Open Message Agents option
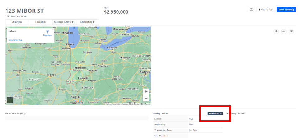Viewport: 303px width, 138px height. click(x=64, y=22)
